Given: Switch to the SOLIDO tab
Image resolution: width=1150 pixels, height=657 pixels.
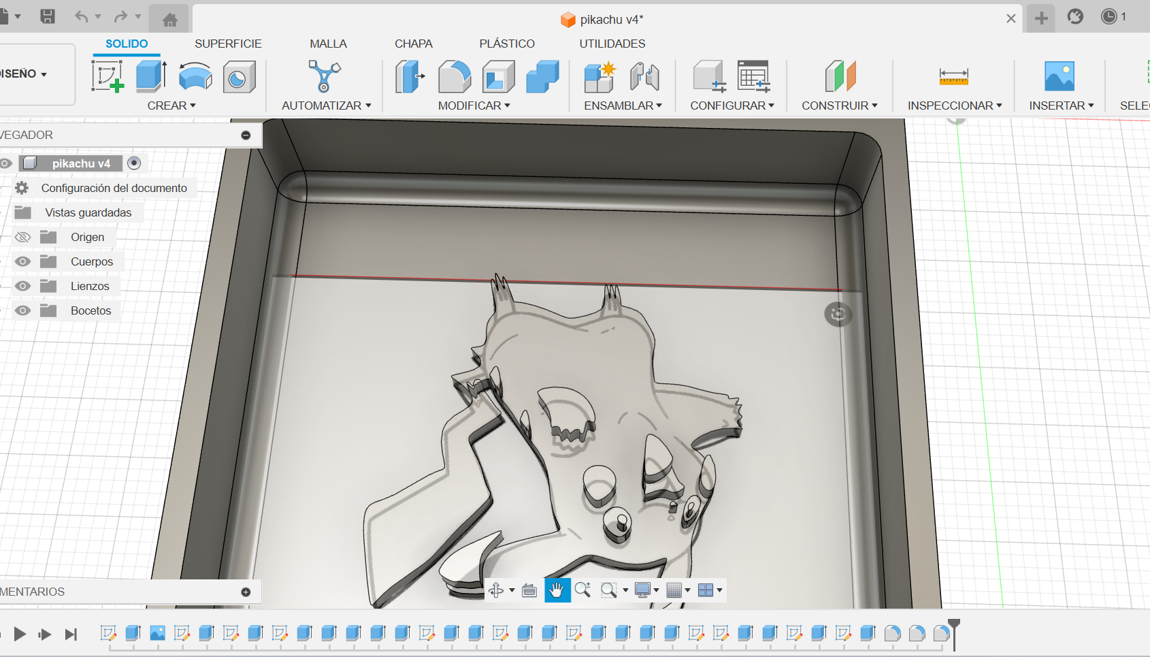Looking at the screenshot, I should [x=127, y=44].
